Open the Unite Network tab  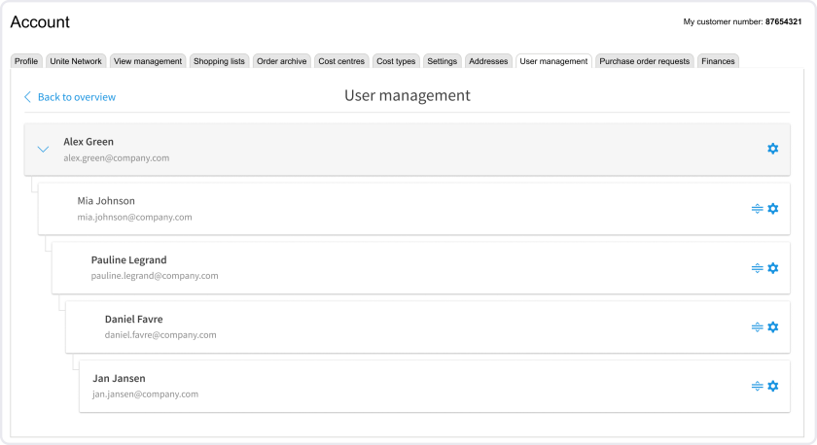coord(75,61)
